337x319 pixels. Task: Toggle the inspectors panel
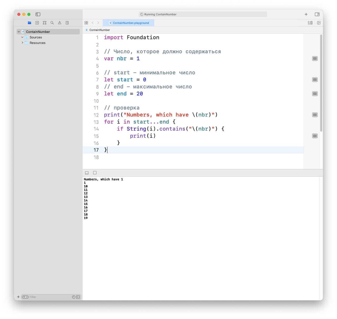[317, 14]
